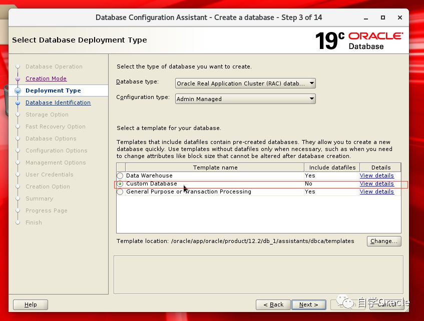Jump to Database Identification step
The width and height of the screenshot is (424, 321).
tap(58, 102)
